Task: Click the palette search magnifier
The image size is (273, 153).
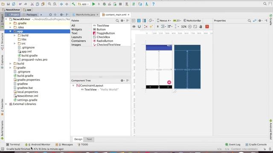Action: [x=117, y=21]
